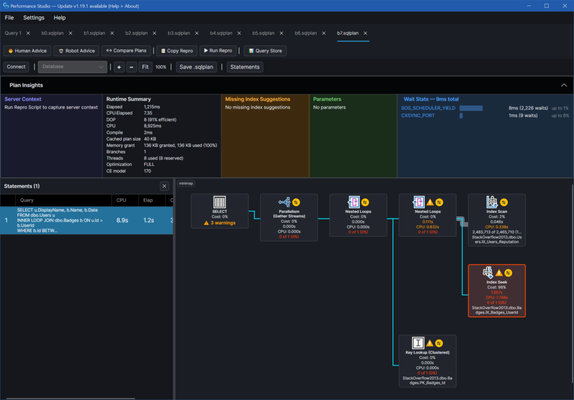Open Compare Plans
The height and width of the screenshot is (400, 574).
coord(126,50)
